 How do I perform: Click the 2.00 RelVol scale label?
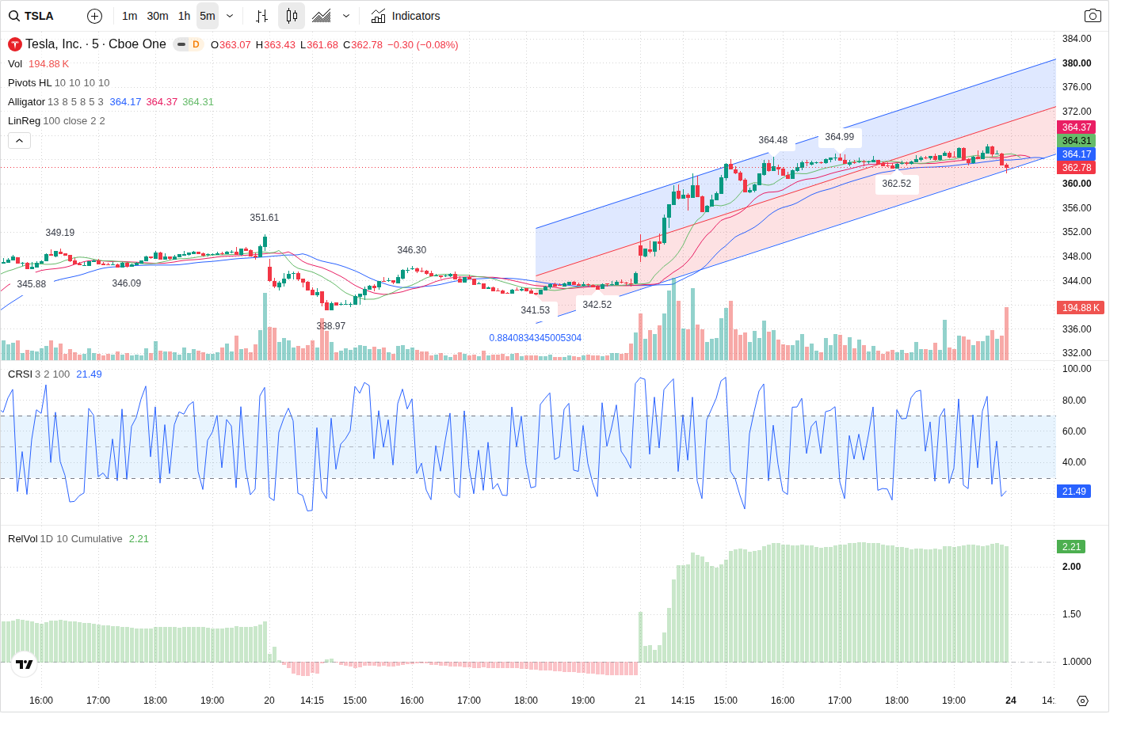(1072, 567)
